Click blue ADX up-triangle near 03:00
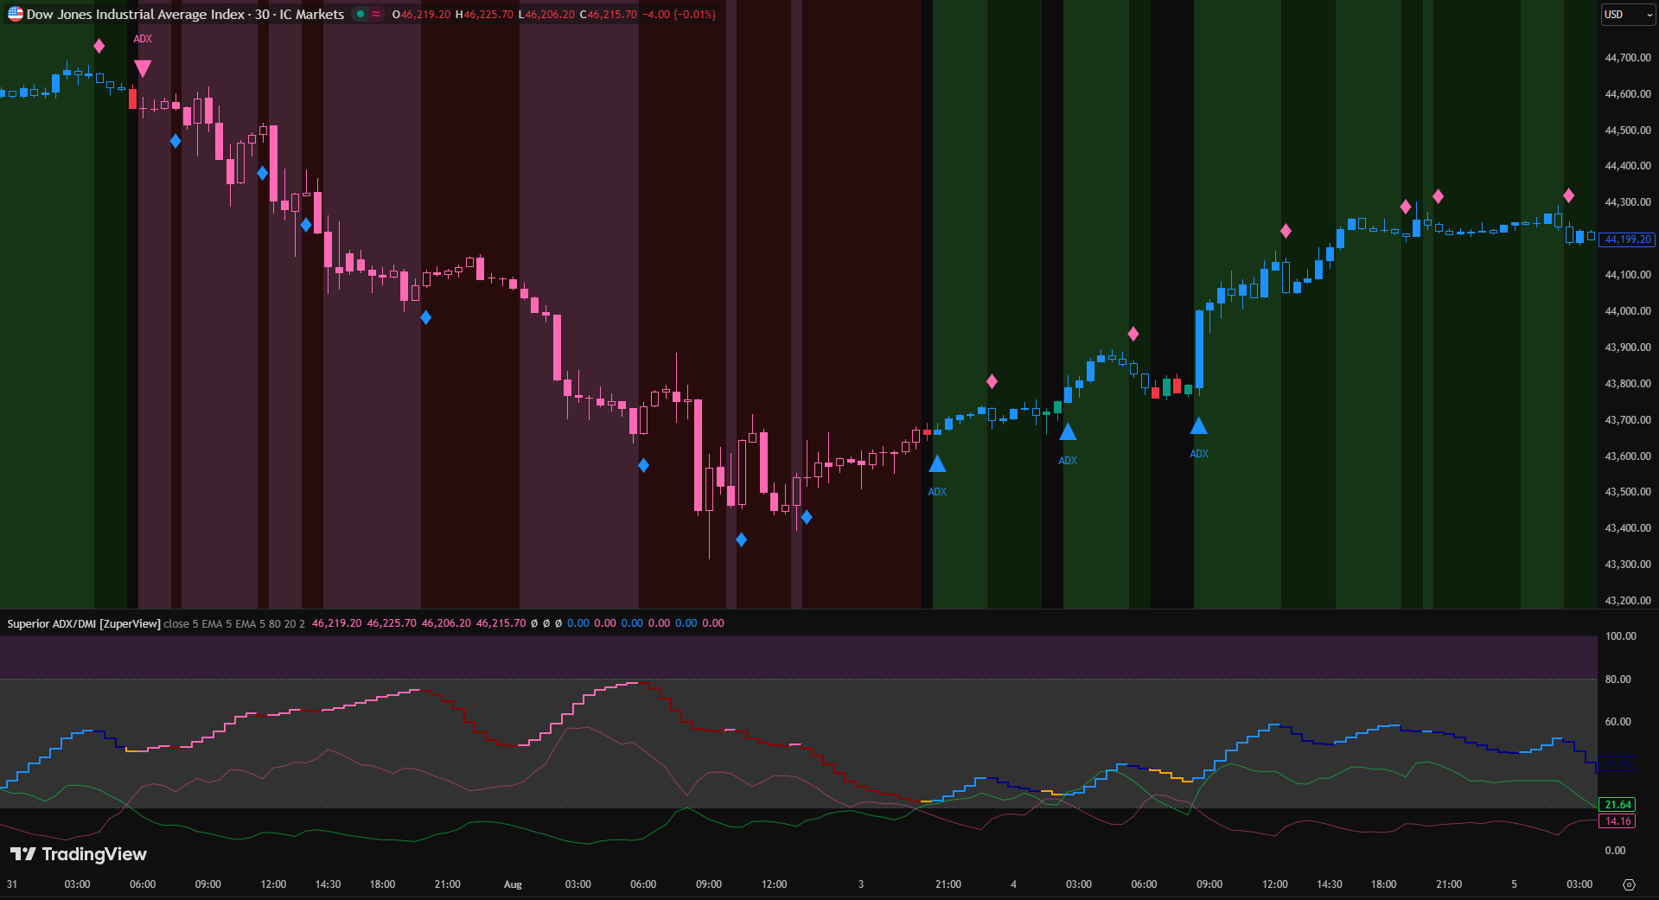The image size is (1659, 900). tap(1068, 432)
